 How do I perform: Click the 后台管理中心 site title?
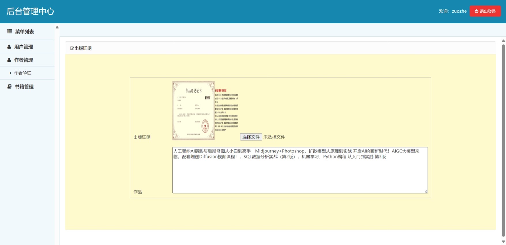30,11
